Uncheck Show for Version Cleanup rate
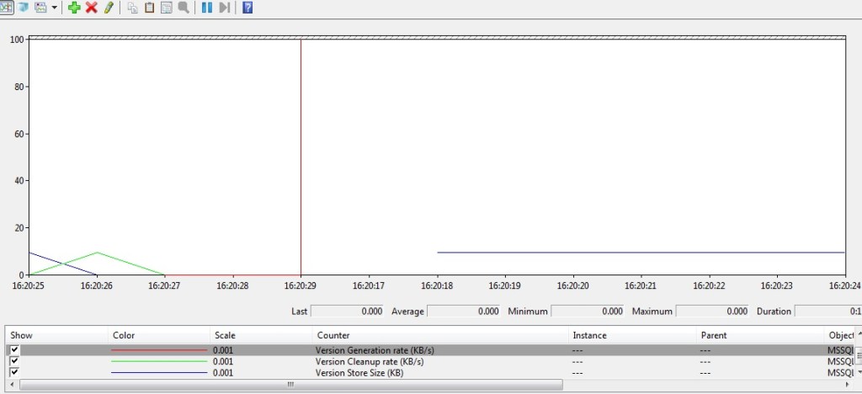The height and width of the screenshot is (394, 862). tap(13, 361)
